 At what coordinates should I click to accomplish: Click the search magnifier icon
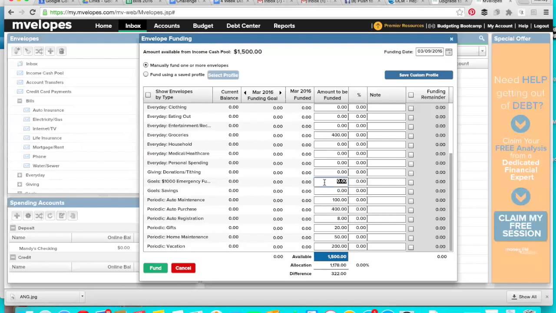pyautogui.click(x=482, y=39)
